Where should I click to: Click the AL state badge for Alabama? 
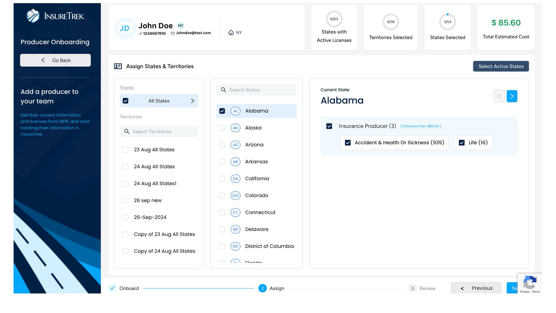pyautogui.click(x=235, y=111)
